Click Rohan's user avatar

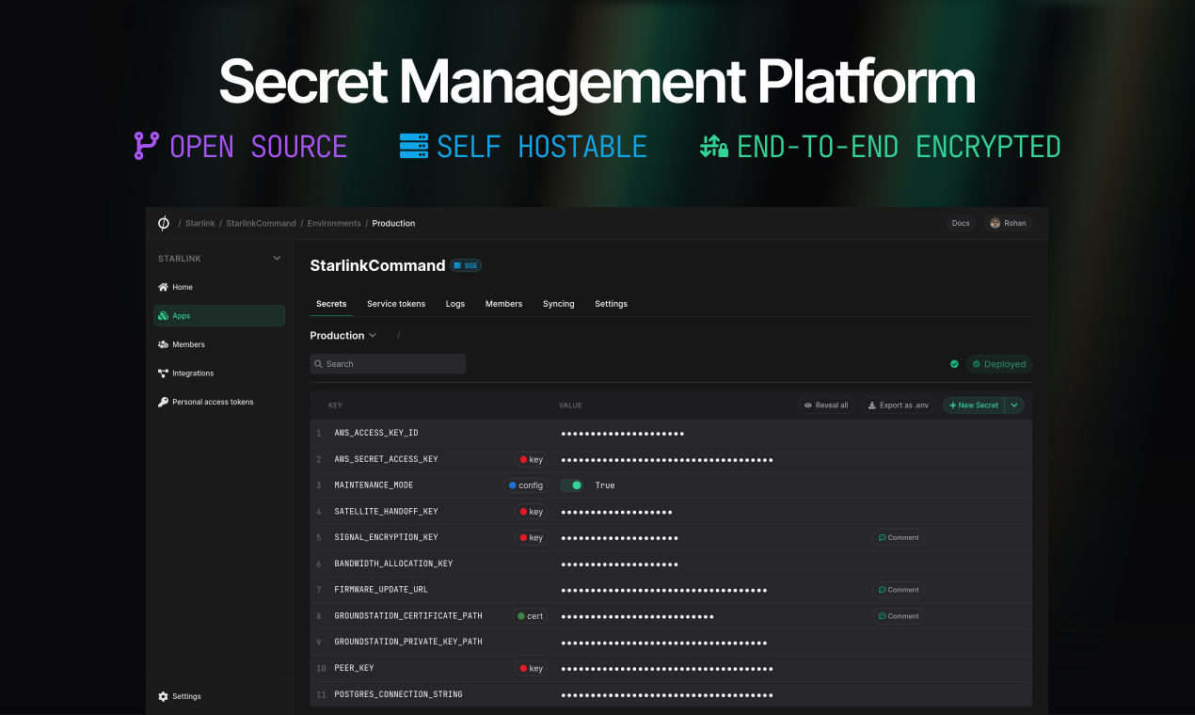(995, 223)
